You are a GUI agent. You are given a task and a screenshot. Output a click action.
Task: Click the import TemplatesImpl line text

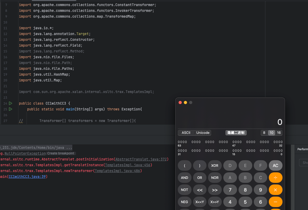[x=87, y=92]
